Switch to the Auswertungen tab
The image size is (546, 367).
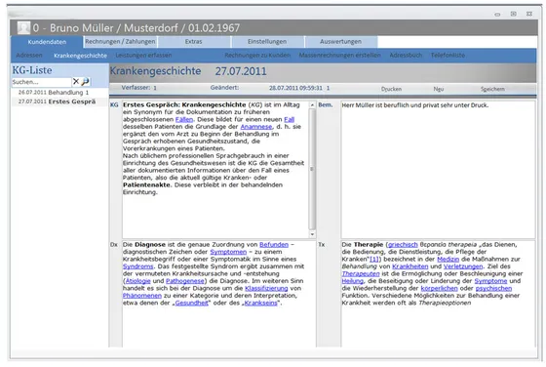(x=340, y=41)
